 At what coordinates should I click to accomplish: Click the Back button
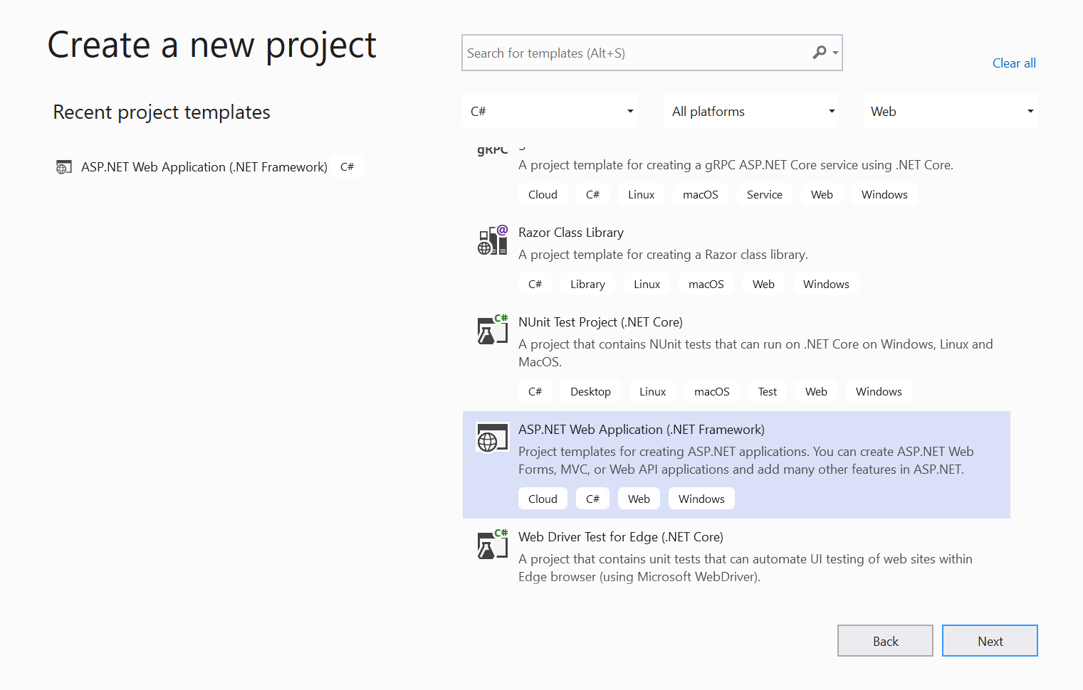(x=885, y=641)
